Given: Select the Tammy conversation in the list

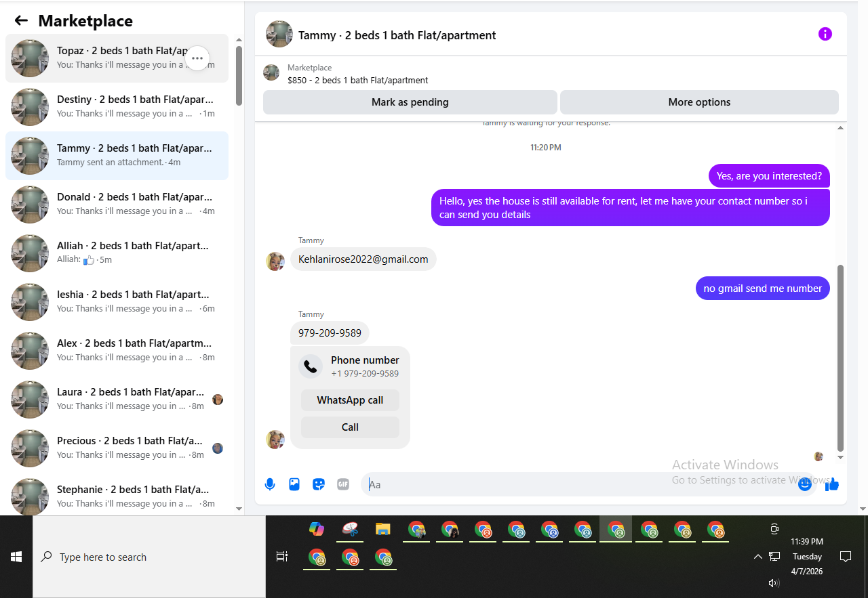Looking at the screenshot, I should point(117,156).
